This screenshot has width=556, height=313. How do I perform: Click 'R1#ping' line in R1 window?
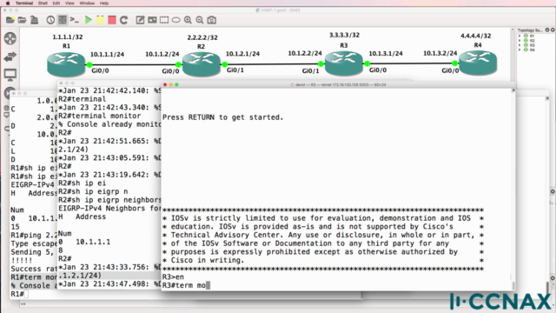(x=34, y=236)
